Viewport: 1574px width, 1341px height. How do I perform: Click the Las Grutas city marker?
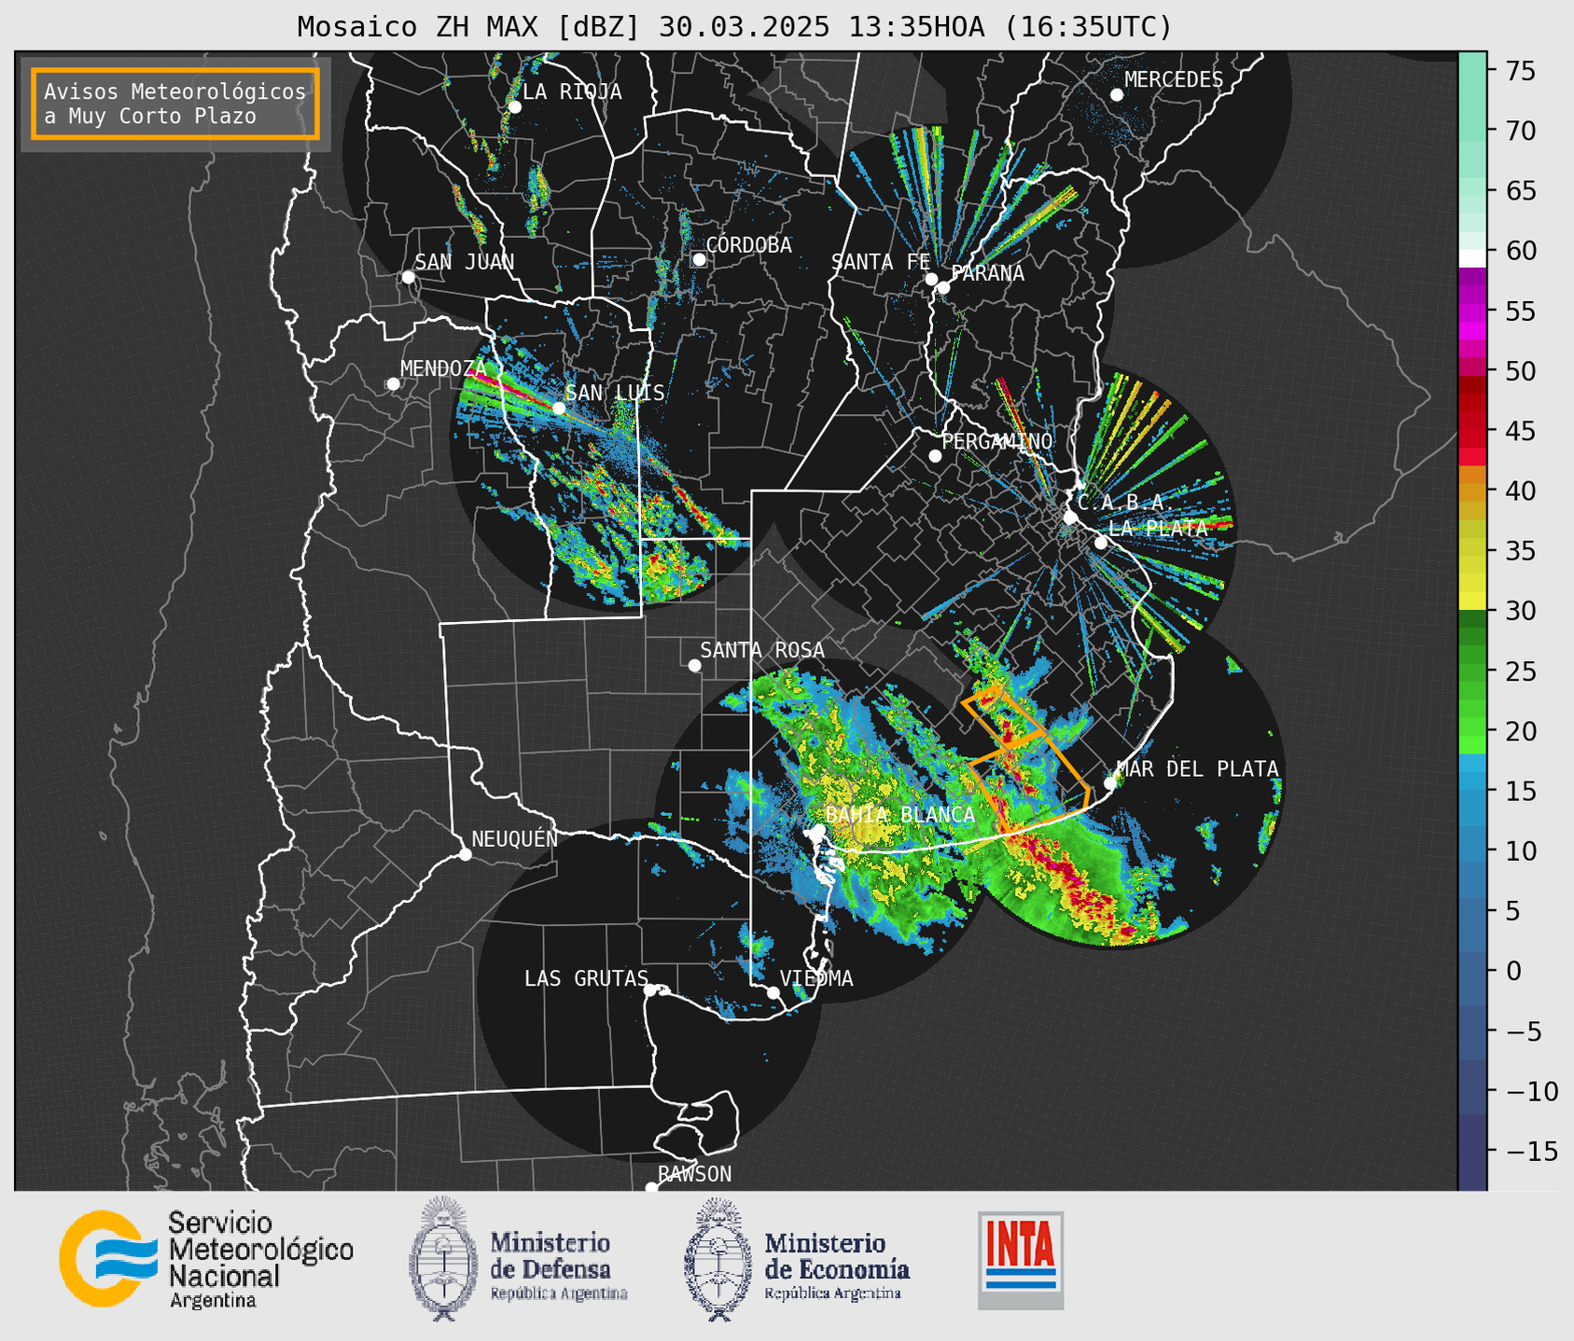point(650,990)
